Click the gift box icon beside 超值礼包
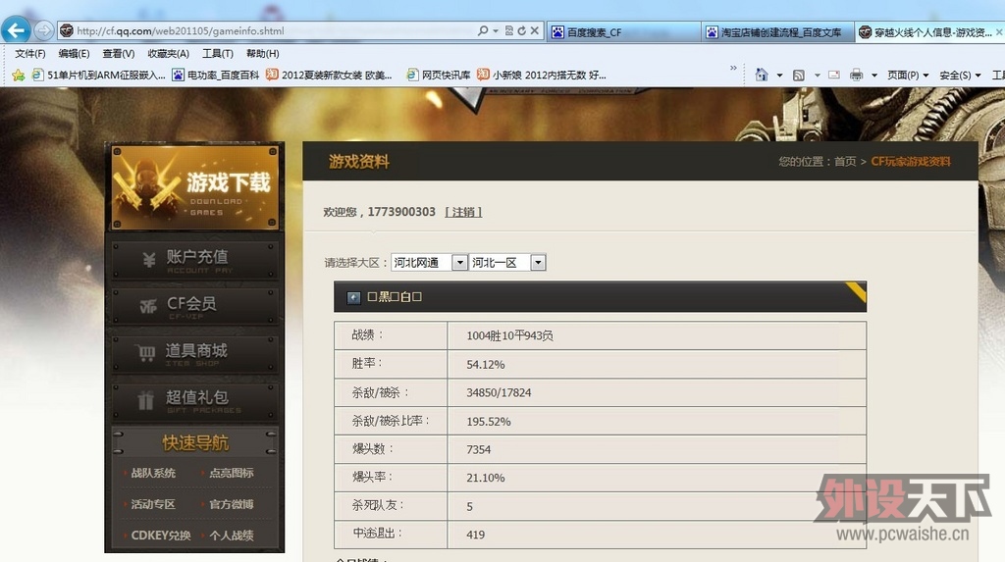Screen dimensions: 1005x562 tap(145, 400)
